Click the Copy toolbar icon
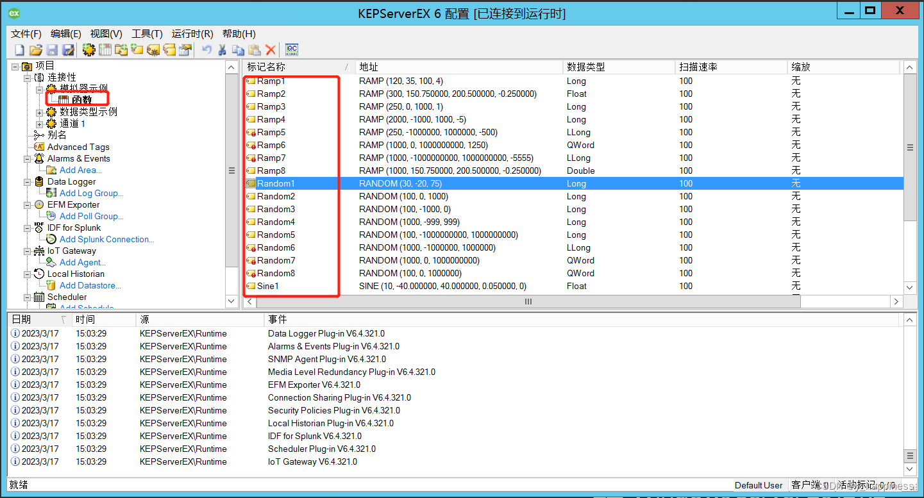924x498 pixels. (x=239, y=50)
